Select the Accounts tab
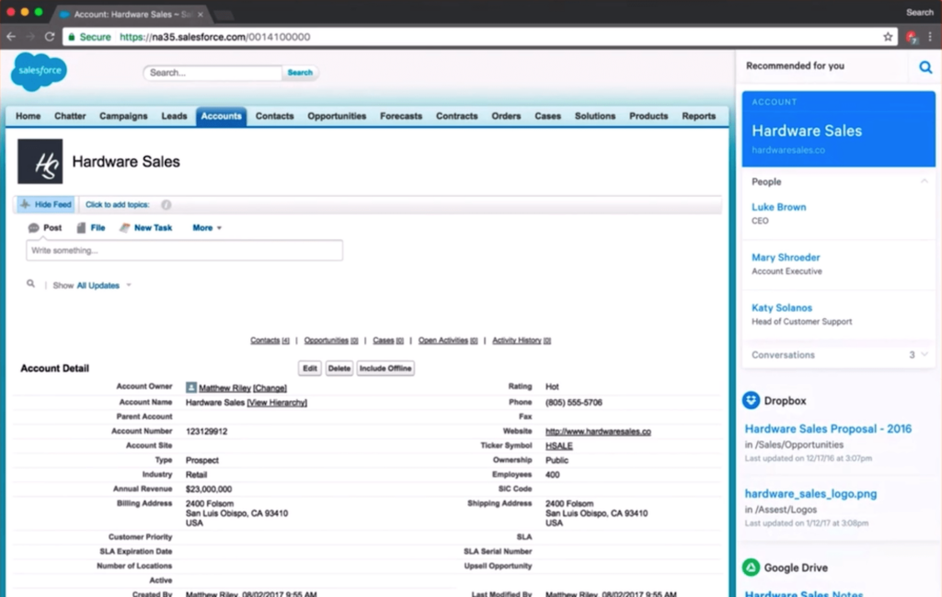This screenshot has height=597, width=942. coord(221,116)
